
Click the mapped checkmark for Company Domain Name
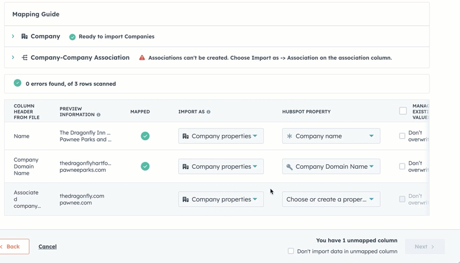(x=145, y=167)
